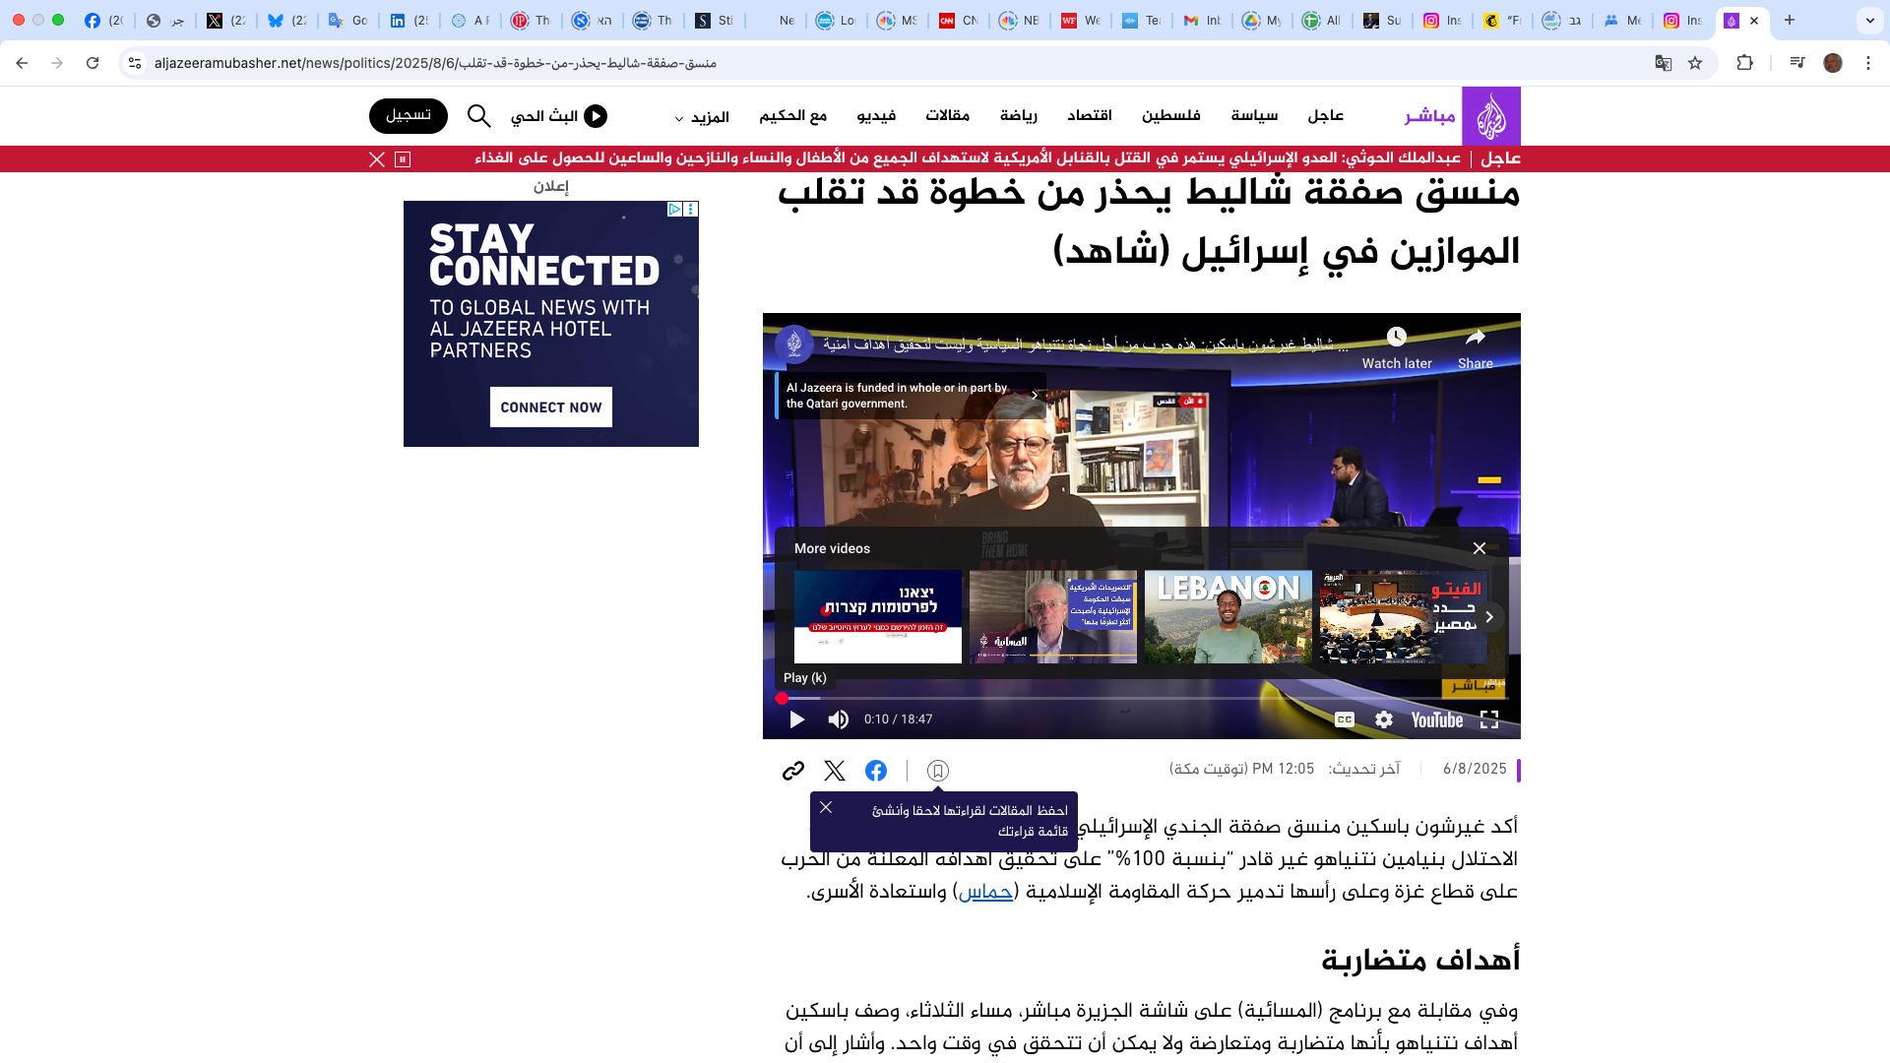Open the LEBANON video thumbnail

click(1228, 617)
